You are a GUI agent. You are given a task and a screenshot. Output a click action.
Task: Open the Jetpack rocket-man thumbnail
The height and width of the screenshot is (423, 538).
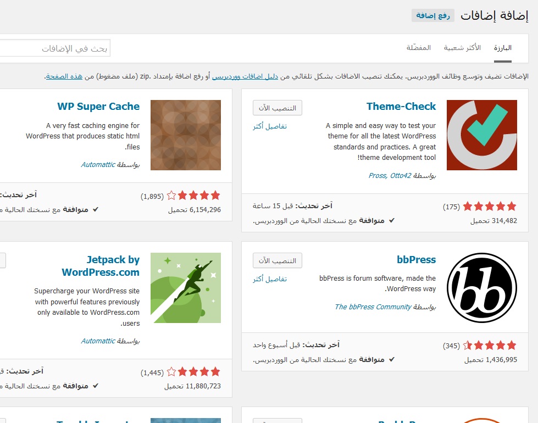click(x=186, y=288)
